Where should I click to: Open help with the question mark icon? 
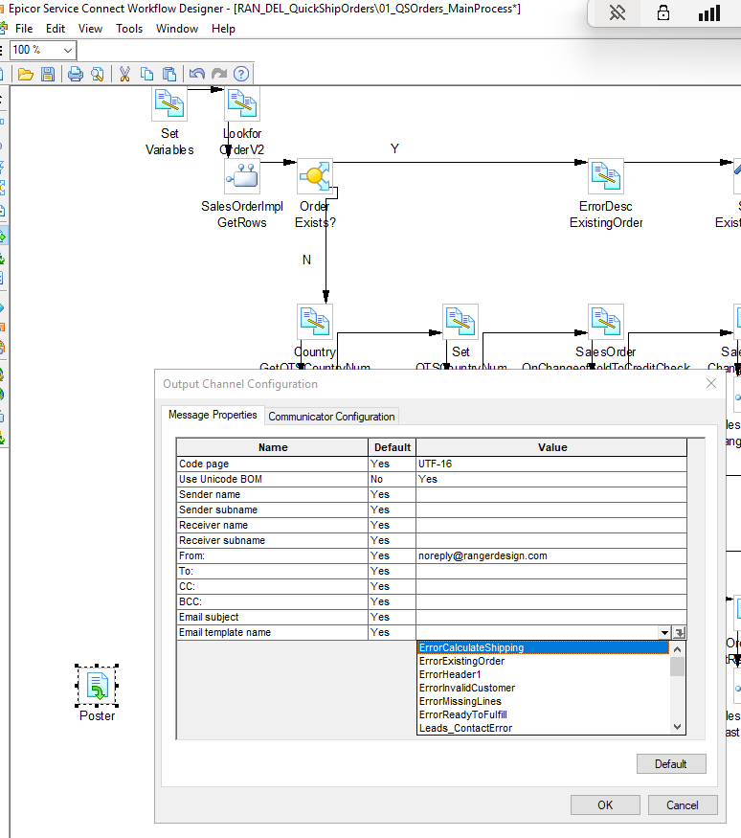[x=241, y=74]
